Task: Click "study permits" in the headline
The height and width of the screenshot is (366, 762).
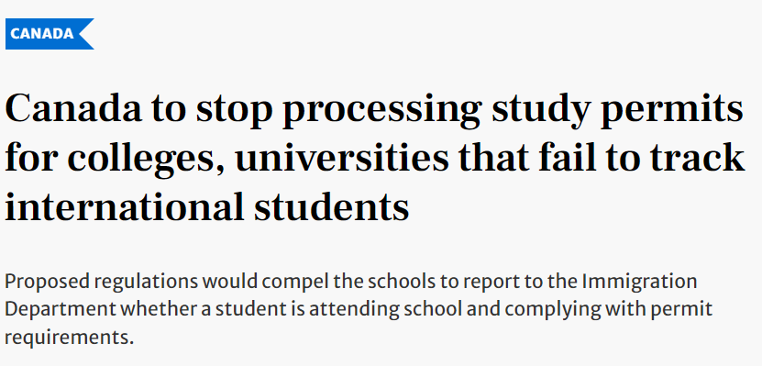Action: 617,111
